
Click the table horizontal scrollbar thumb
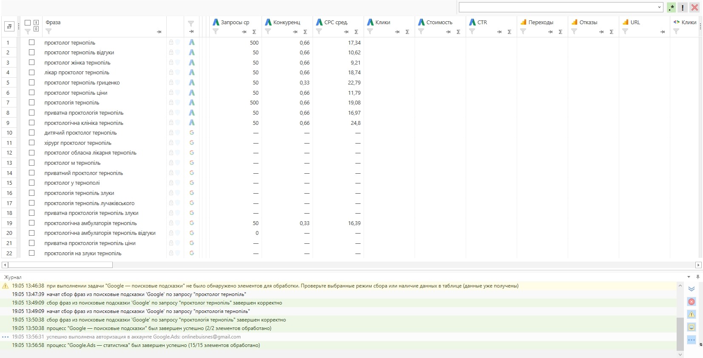60,265
